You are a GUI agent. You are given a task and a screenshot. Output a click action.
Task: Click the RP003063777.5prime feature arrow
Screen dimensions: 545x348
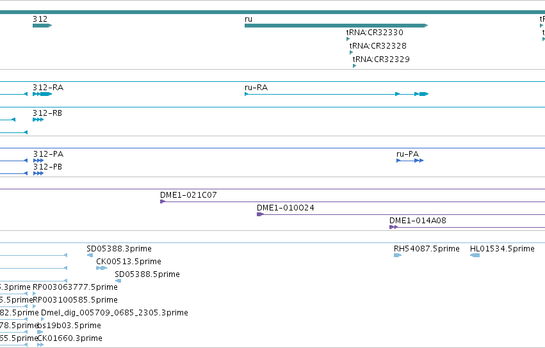coord(35,294)
